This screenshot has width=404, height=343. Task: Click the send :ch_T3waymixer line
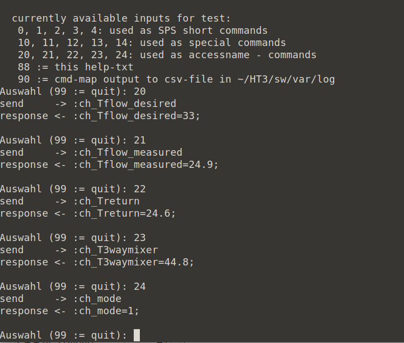pyautogui.click(x=79, y=250)
